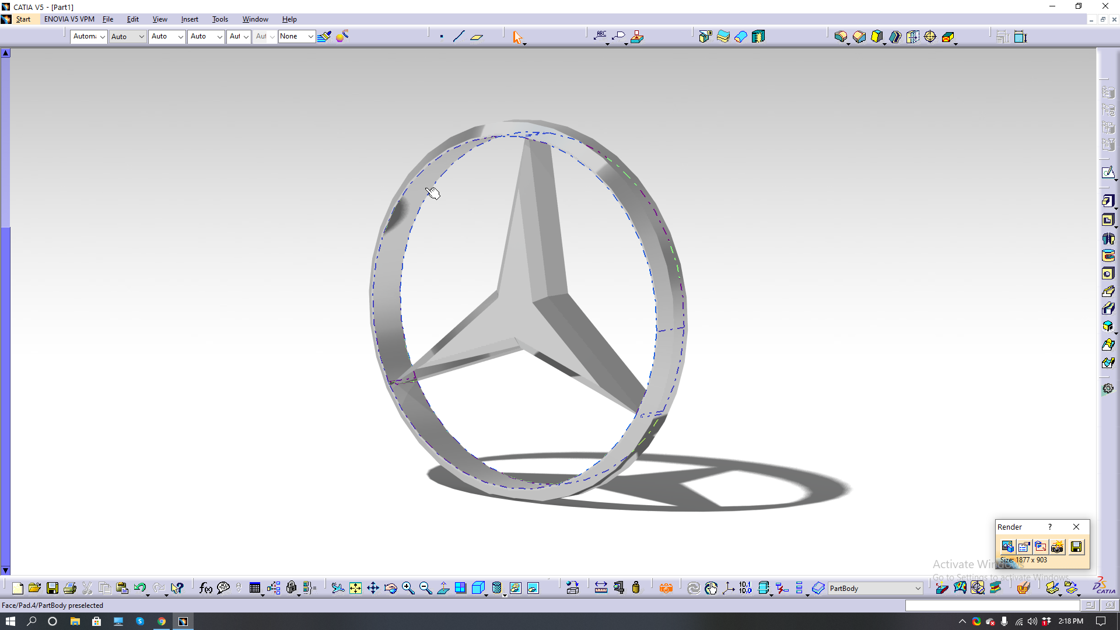
Task: Expand the Edge Fillet sub-toolbar arrow
Action: [848, 44]
